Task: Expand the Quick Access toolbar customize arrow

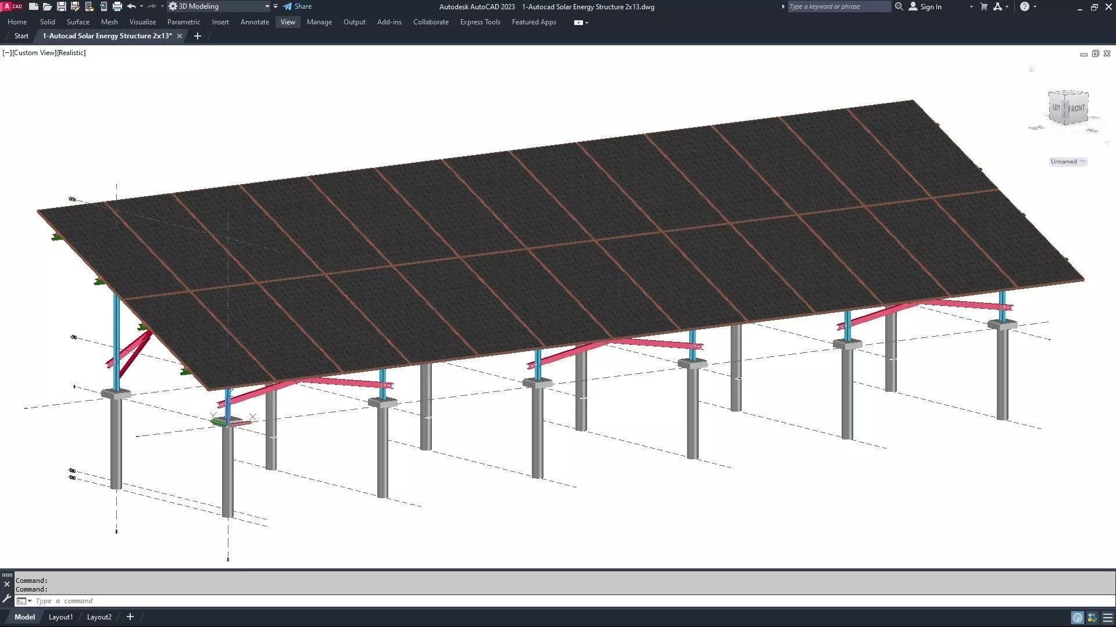Action: 276,6
